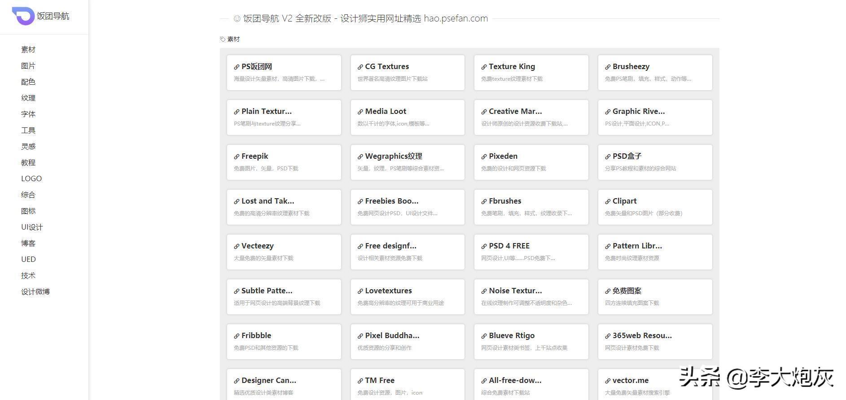Open 设计微博 in the sidebar

(35, 292)
